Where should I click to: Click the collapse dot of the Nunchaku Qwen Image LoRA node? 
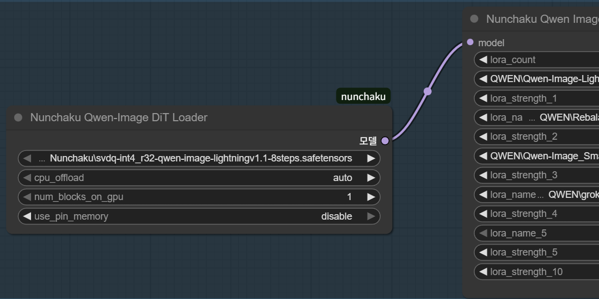pyautogui.click(x=474, y=18)
